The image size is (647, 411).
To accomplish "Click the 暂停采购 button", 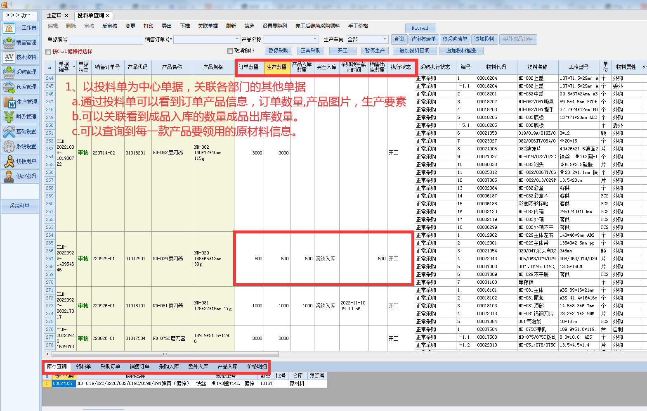I will 278,51.
